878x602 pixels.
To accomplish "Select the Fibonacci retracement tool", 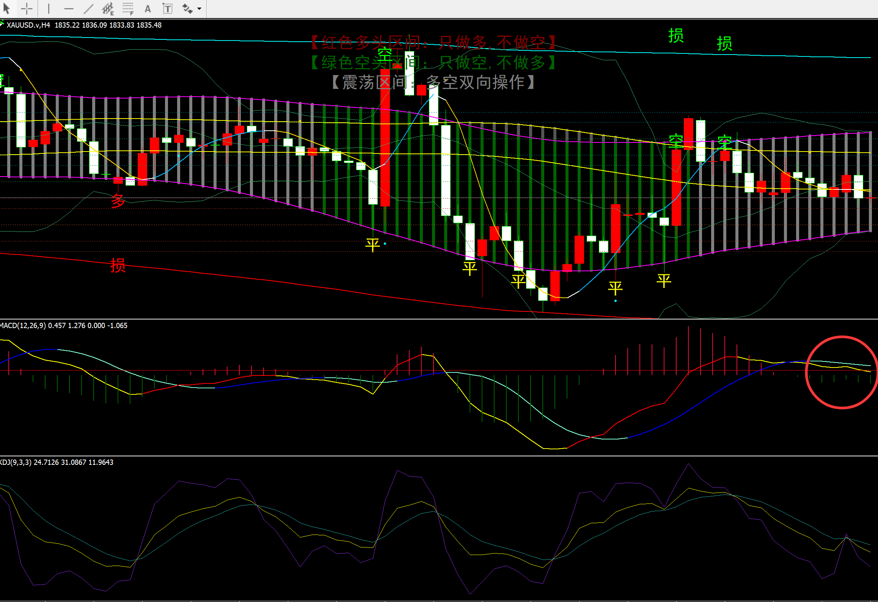I will tap(128, 8).
